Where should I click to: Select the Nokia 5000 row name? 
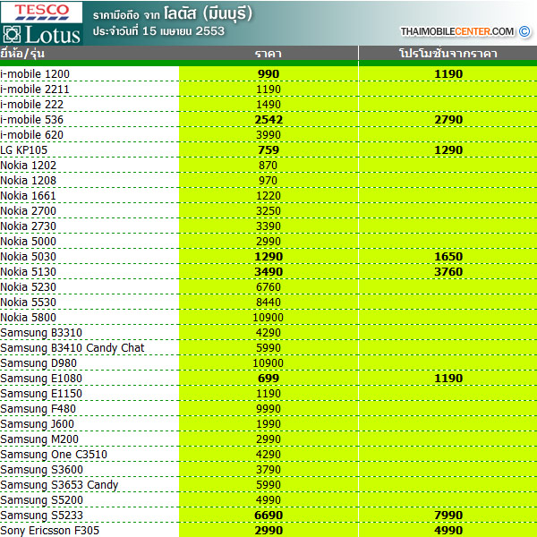point(29,242)
